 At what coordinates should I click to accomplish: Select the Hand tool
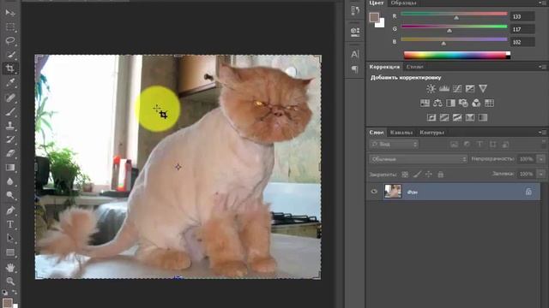click(x=10, y=268)
